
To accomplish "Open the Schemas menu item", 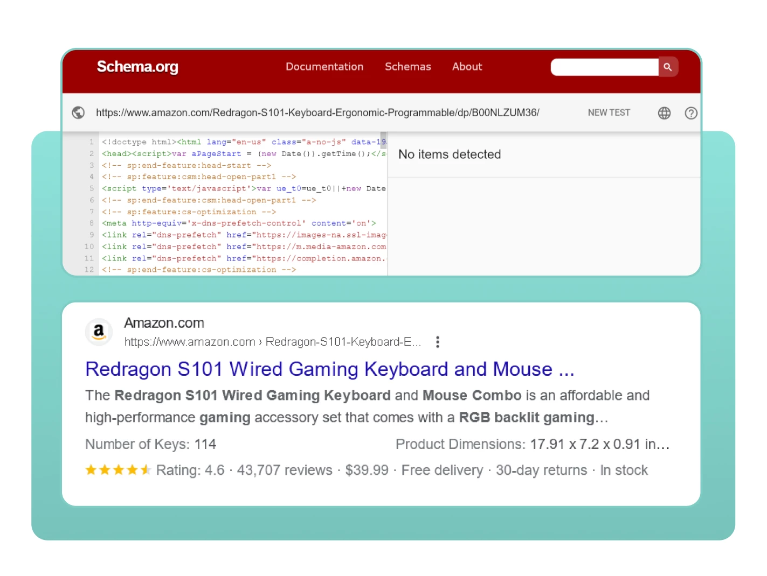I will [408, 67].
